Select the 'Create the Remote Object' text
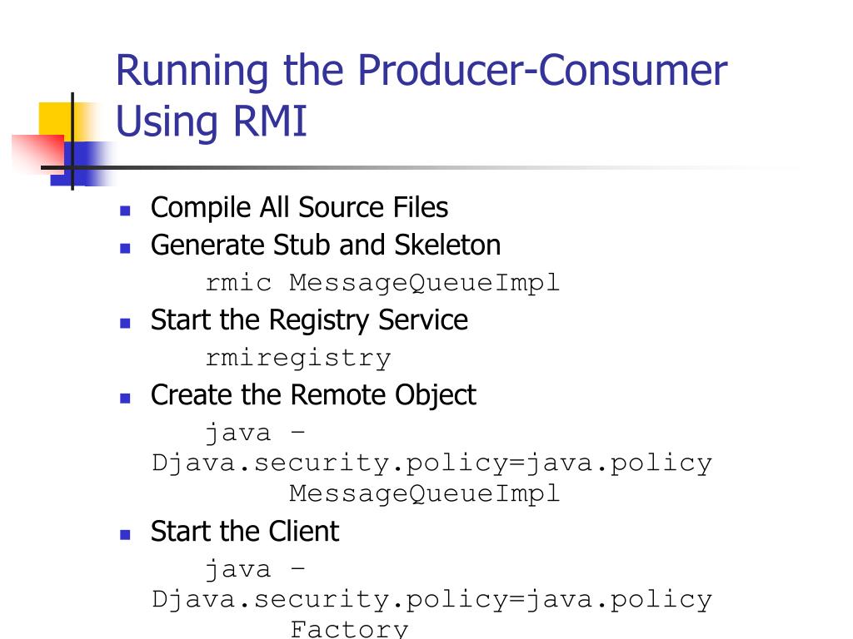 pos(313,395)
